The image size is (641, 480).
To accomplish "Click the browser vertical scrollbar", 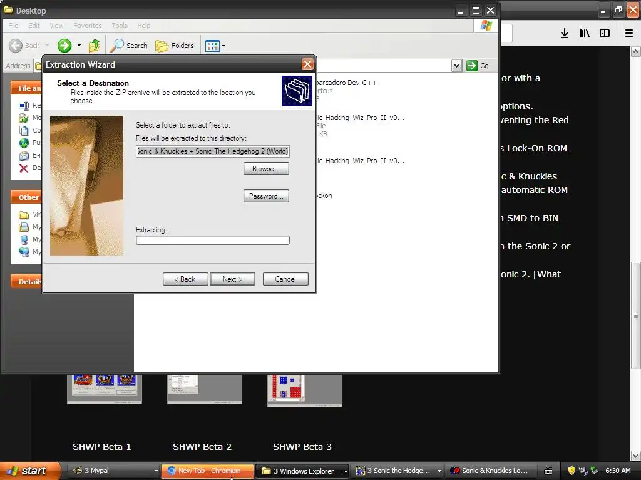I will [636, 315].
